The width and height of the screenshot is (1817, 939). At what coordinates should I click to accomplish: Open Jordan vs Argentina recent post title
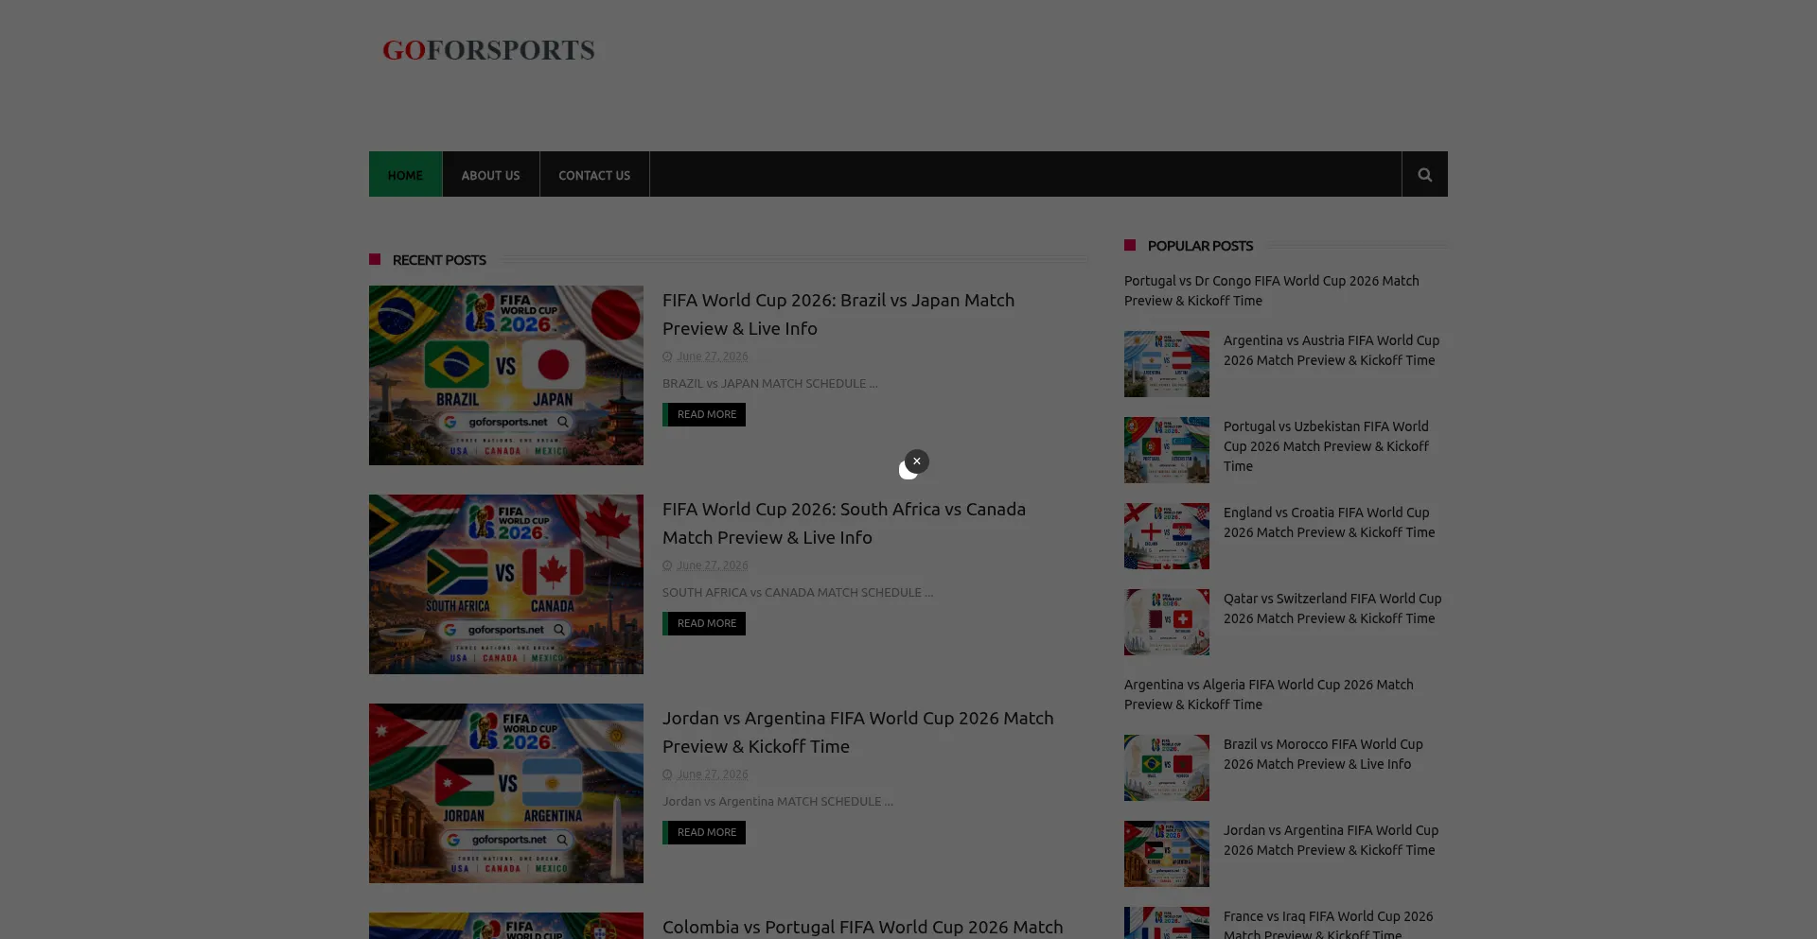pos(857,732)
